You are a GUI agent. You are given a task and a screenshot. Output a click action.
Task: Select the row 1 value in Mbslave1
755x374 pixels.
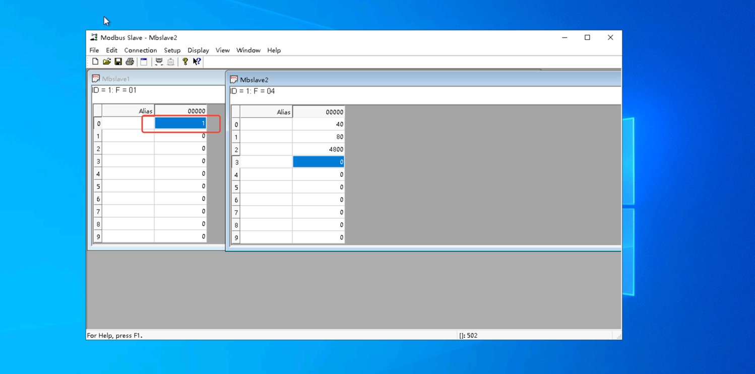(180, 136)
